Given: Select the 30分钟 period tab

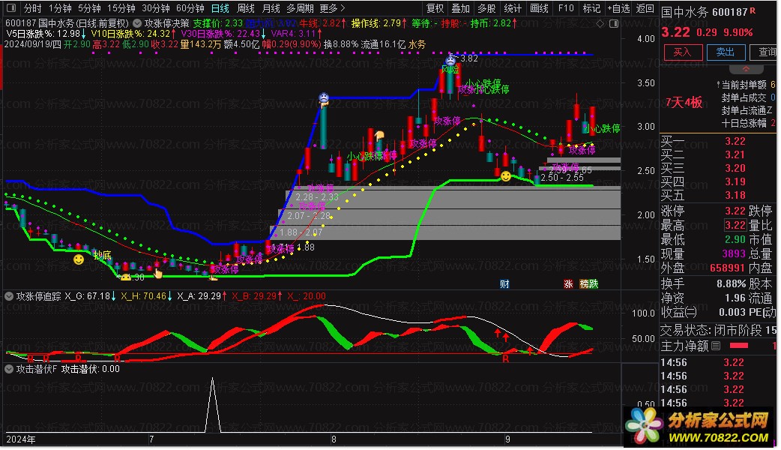Looking at the screenshot, I should click(156, 8).
